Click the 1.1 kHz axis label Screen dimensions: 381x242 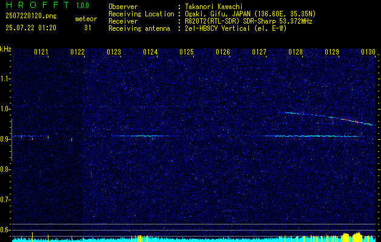coord(5,79)
